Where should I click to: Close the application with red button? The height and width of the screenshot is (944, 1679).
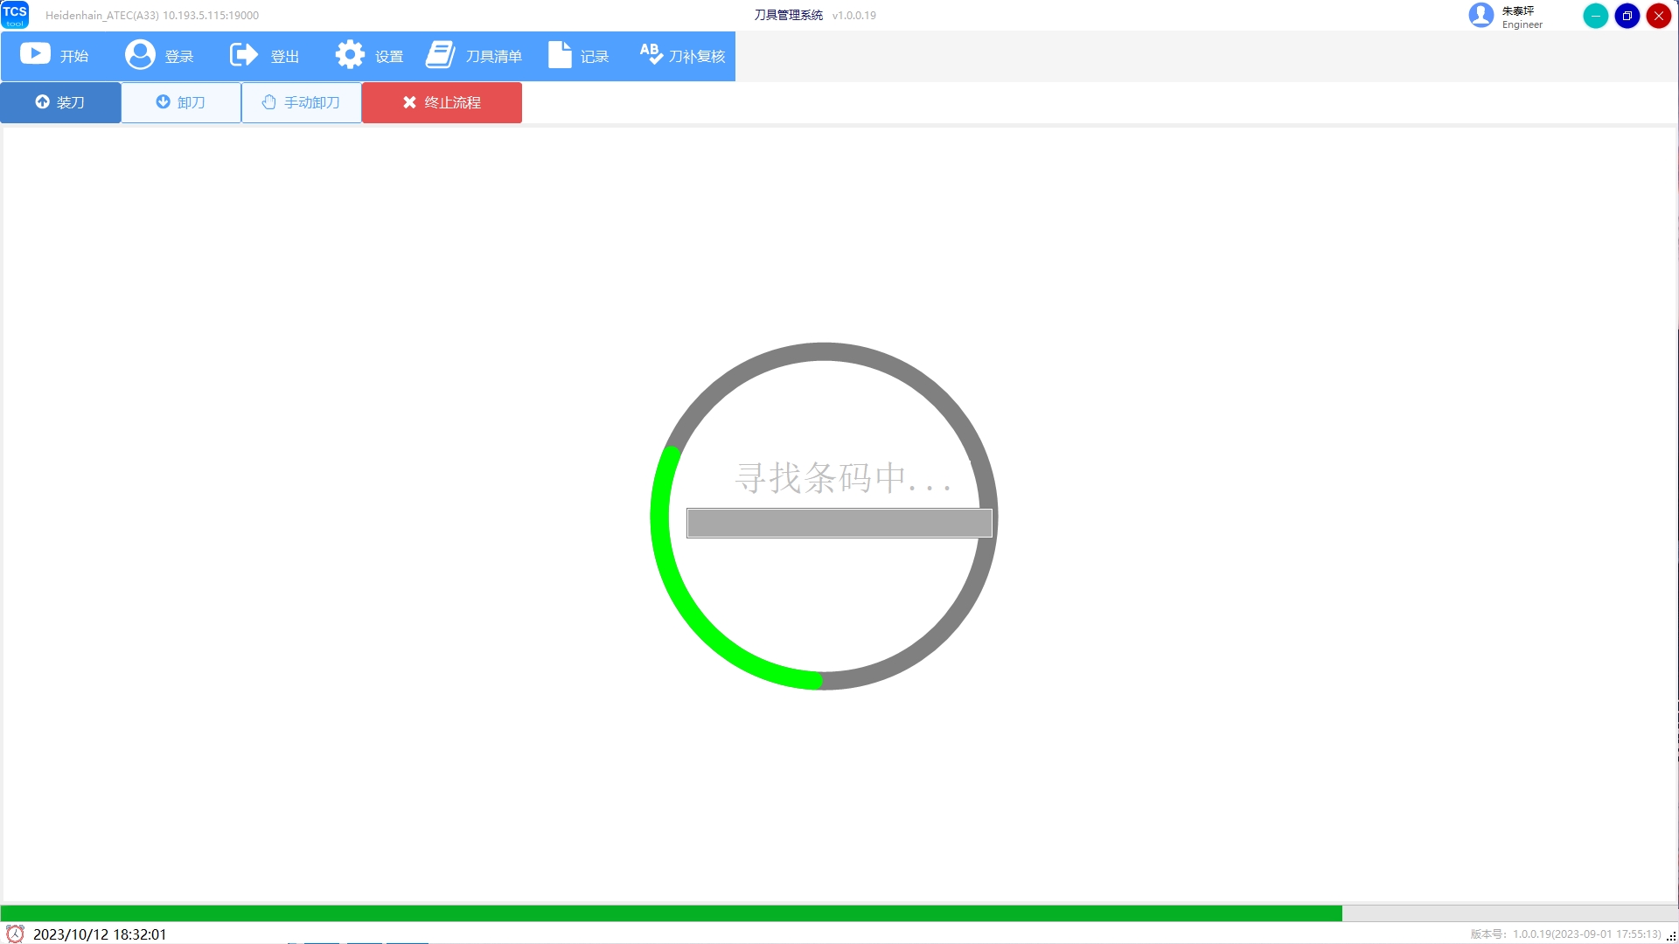(1659, 16)
